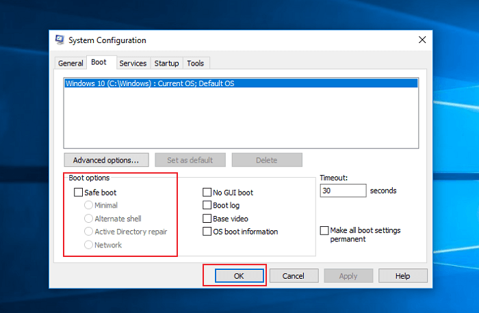Close the System Configuration dialog
The width and height of the screenshot is (479, 313).
[422, 40]
